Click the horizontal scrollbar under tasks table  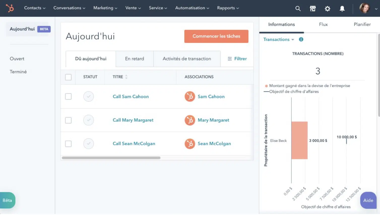coord(111,158)
